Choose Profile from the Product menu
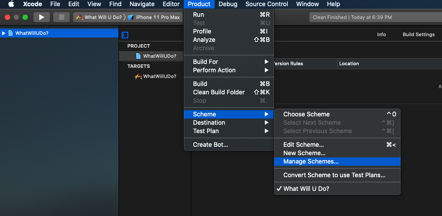This screenshot has width=442, height=216. [x=229, y=31]
